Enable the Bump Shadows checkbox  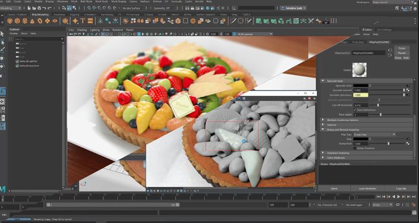tap(355, 148)
